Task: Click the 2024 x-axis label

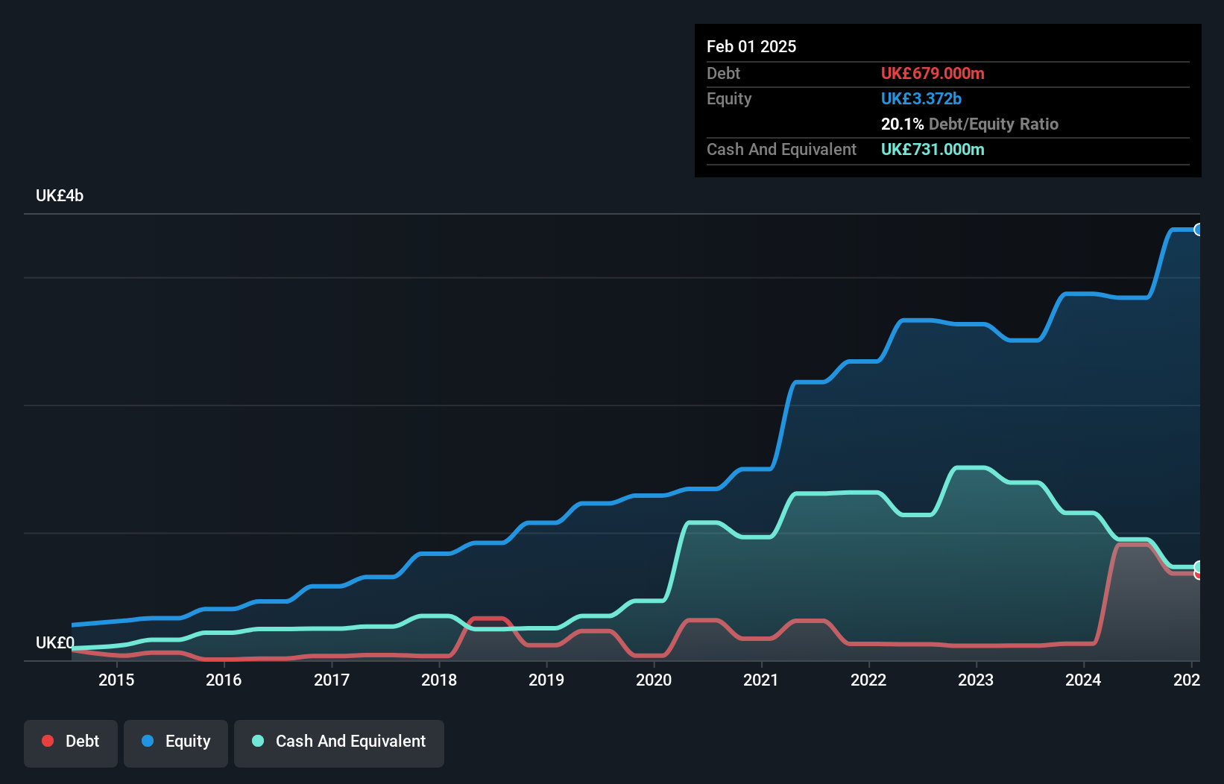Action: pos(1083,680)
